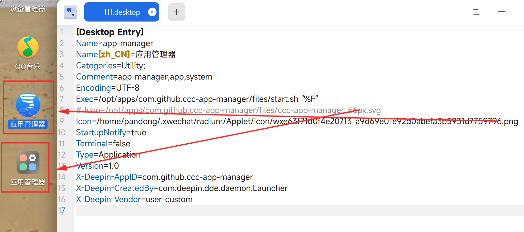This screenshot has height=232, width=524.
Task: Click the Categories=Utility; line
Action: point(111,66)
